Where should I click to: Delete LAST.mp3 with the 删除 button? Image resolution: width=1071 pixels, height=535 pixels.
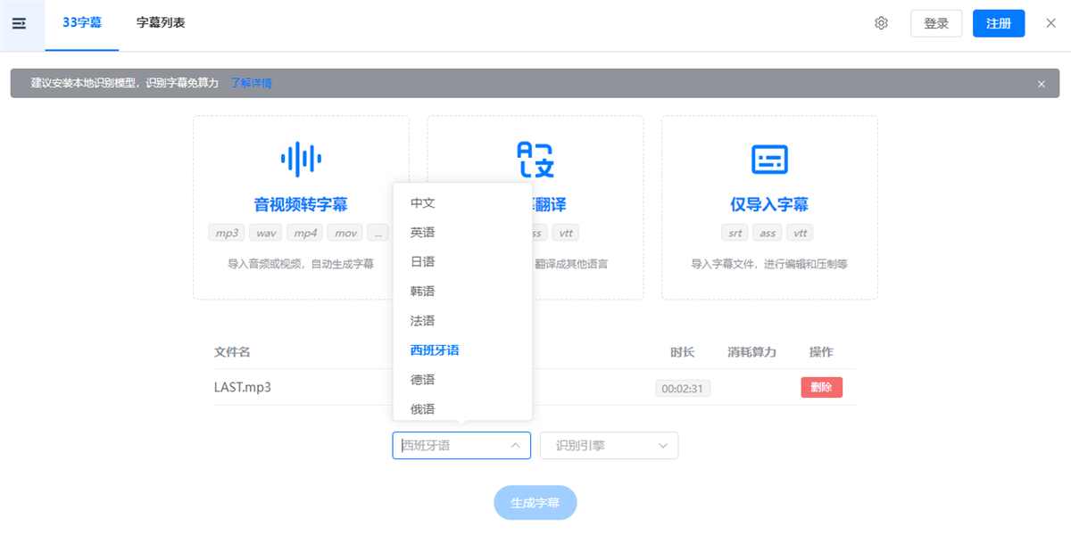pos(821,387)
